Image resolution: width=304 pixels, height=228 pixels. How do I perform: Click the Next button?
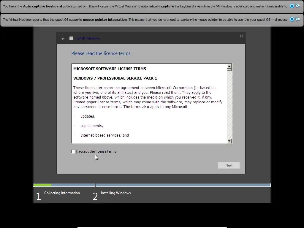click(229, 165)
